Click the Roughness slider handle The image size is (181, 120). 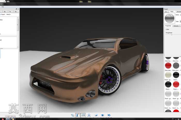click(172, 35)
